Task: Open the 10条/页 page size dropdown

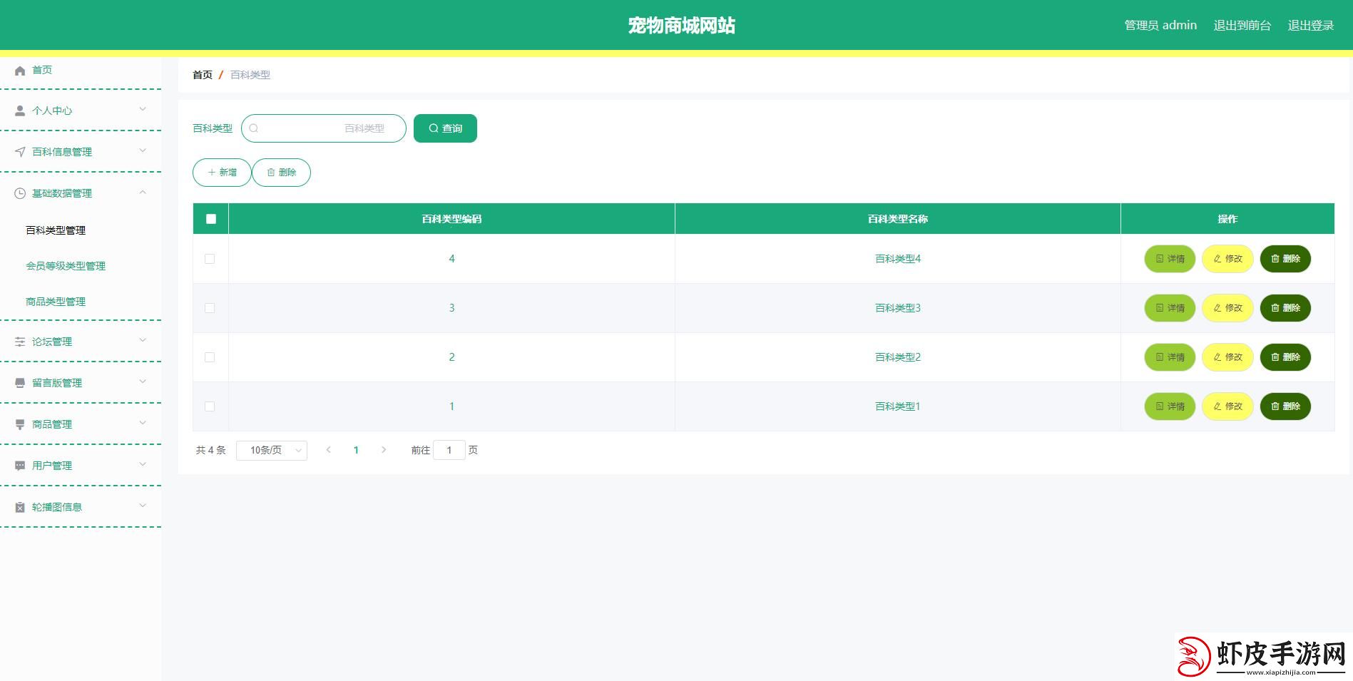Action: click(272, 450)
